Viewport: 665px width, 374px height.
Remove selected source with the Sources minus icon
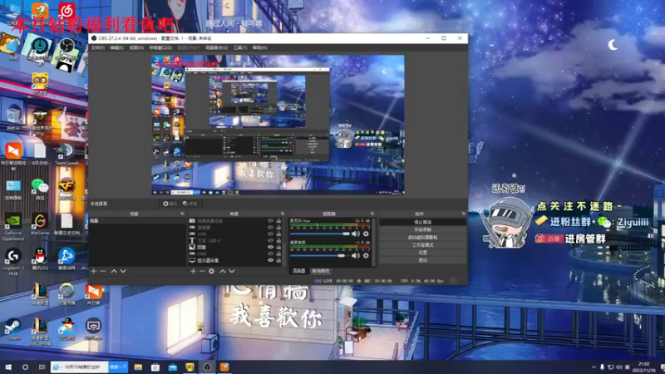point(202,271)
